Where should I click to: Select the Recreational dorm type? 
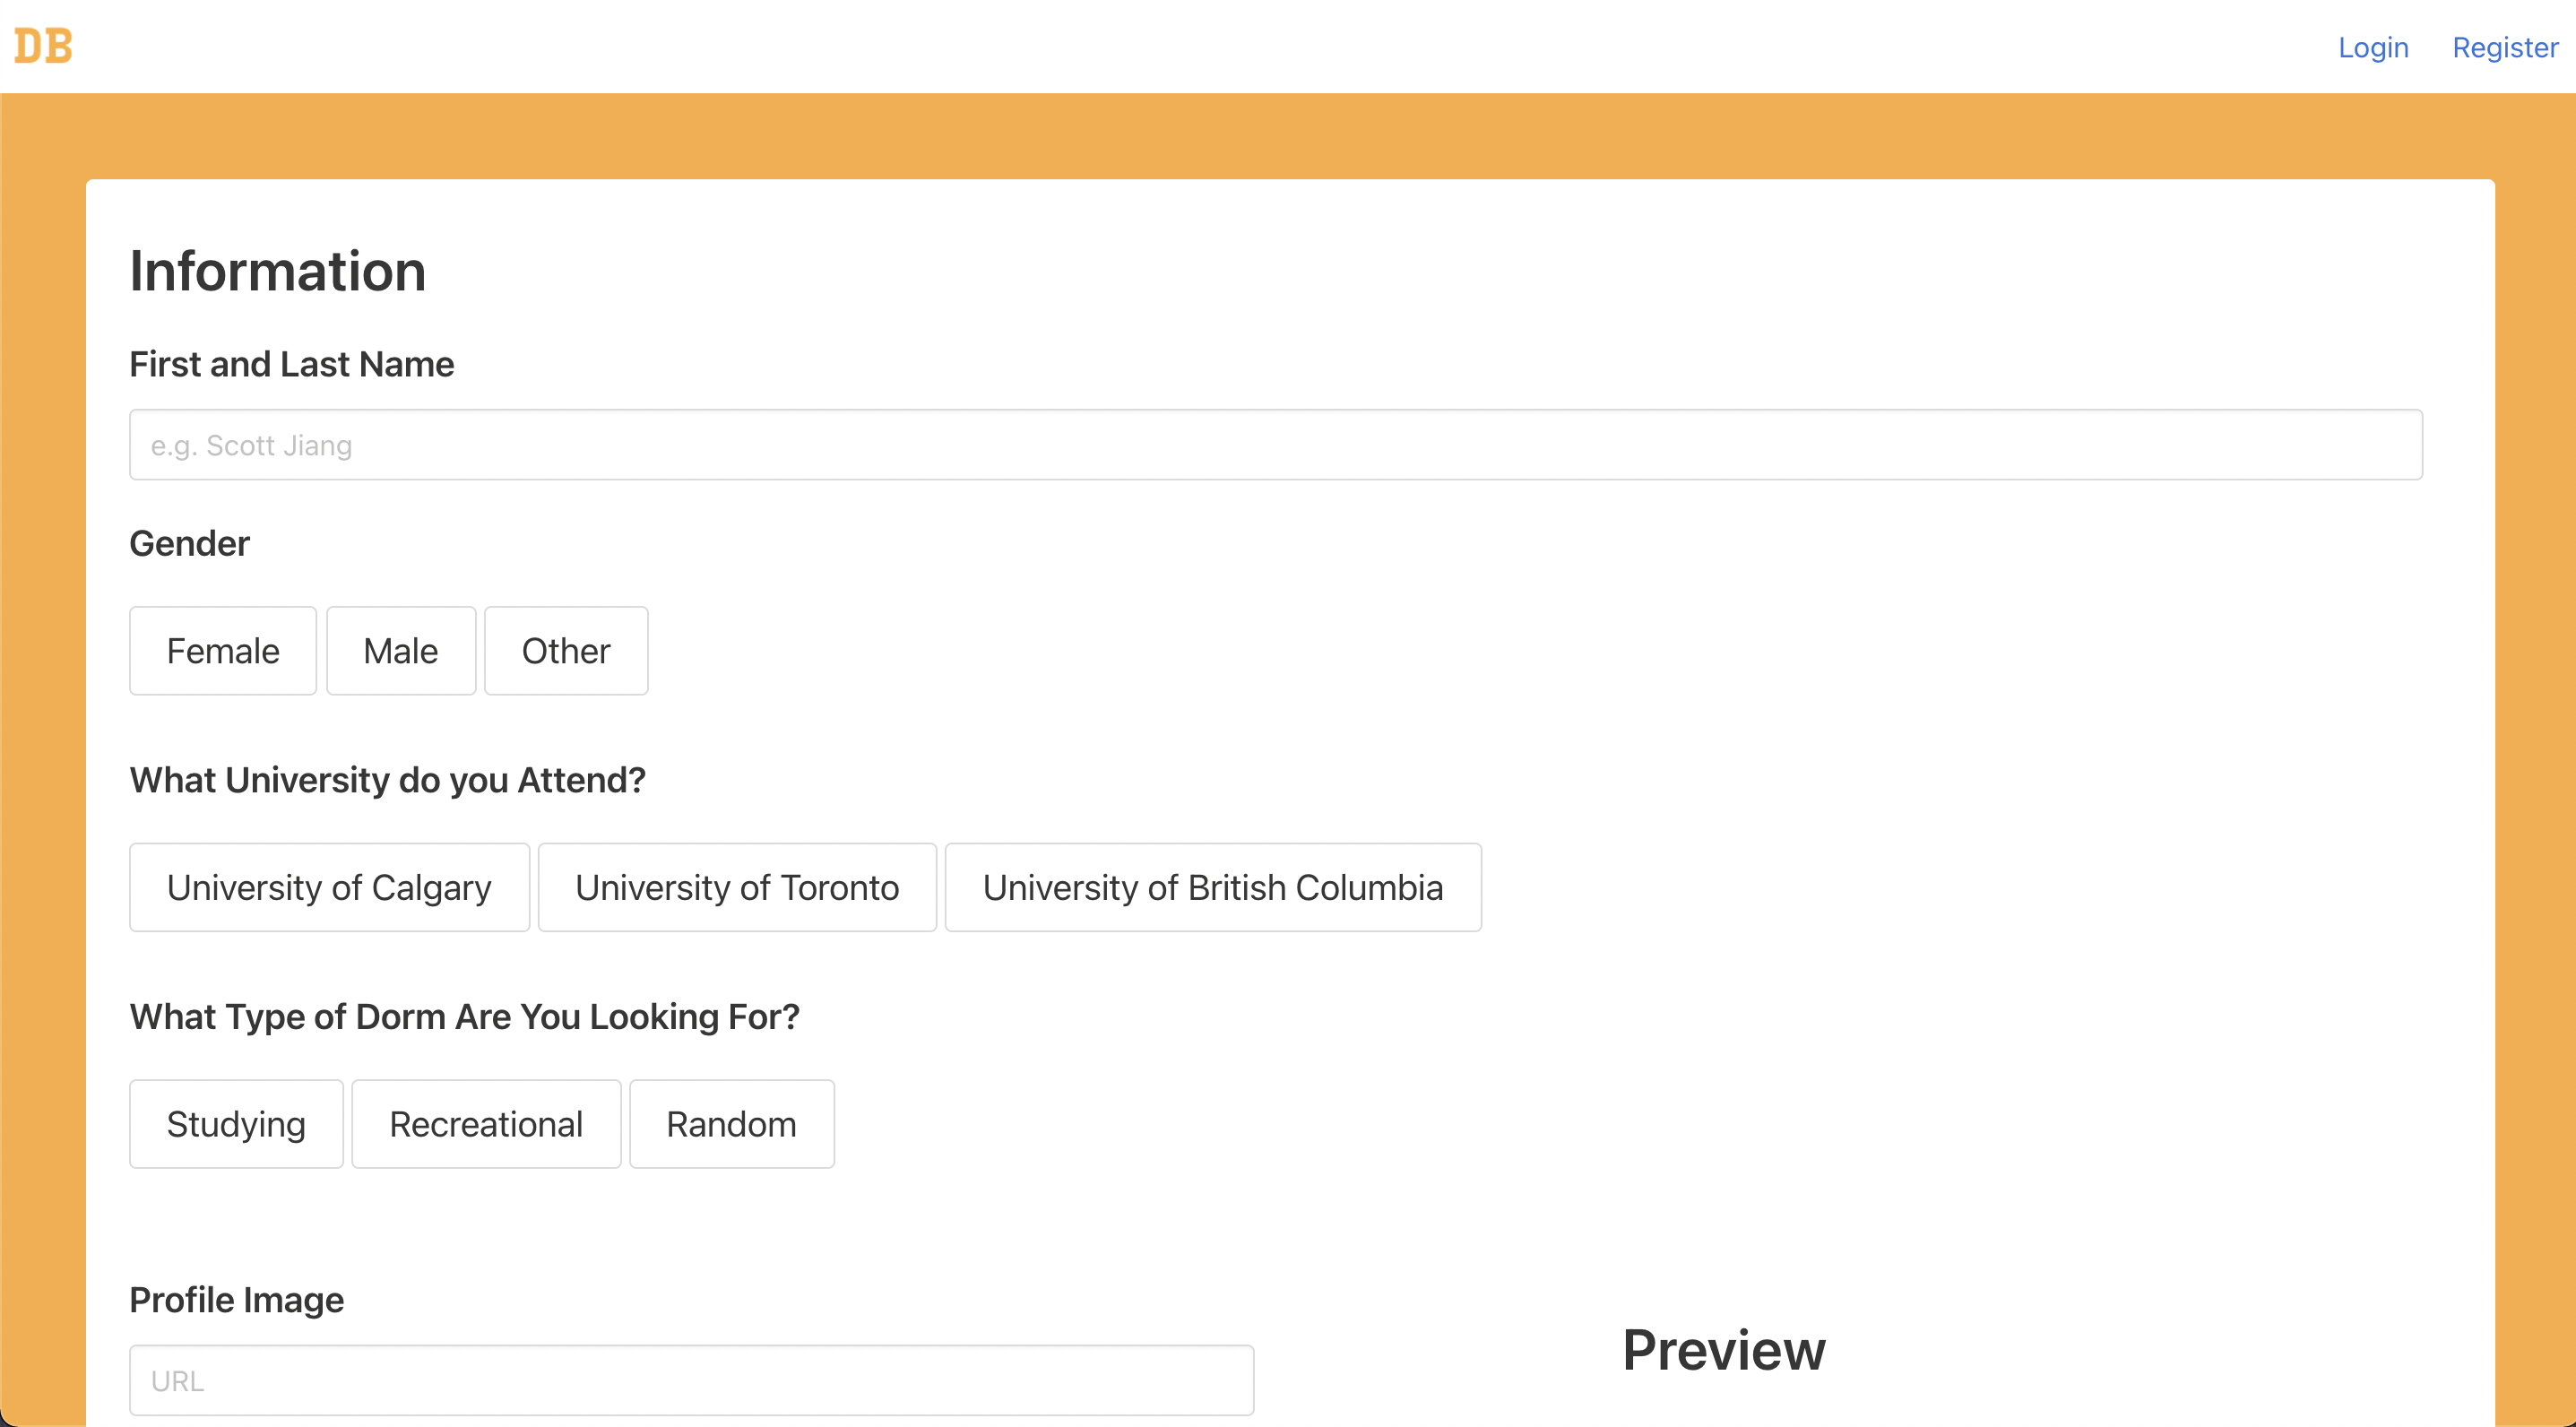pyautogui.click(x=486, y=1123)
